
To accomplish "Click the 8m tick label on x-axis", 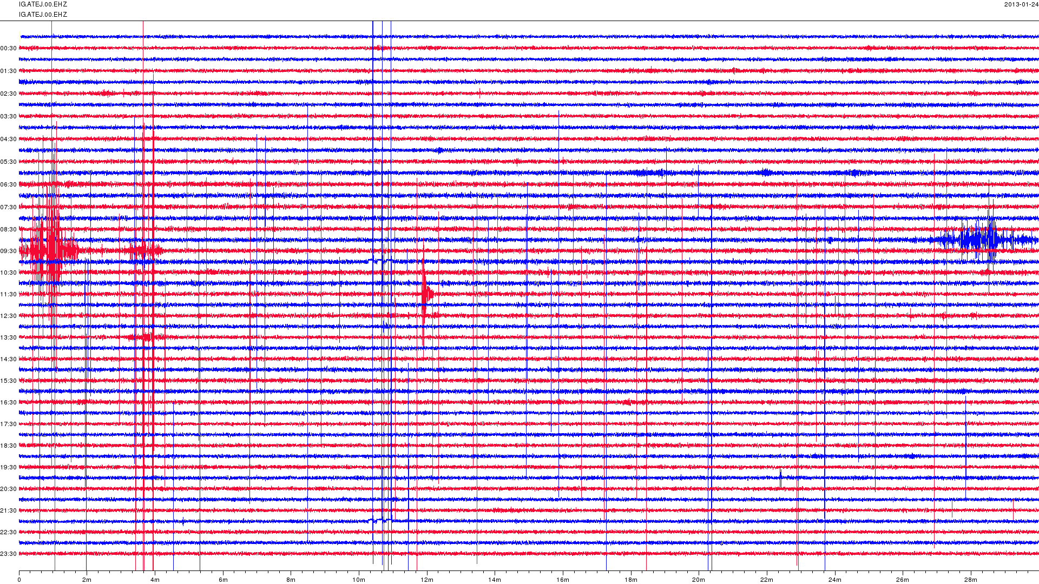I will tap(291, 580).
